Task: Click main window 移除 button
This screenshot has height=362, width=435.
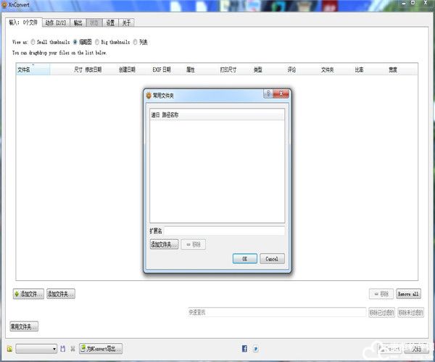Action: coord(381,294)
